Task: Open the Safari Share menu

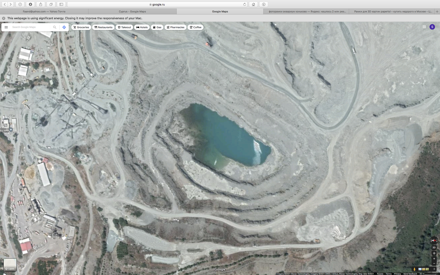Action: [41, 4]
